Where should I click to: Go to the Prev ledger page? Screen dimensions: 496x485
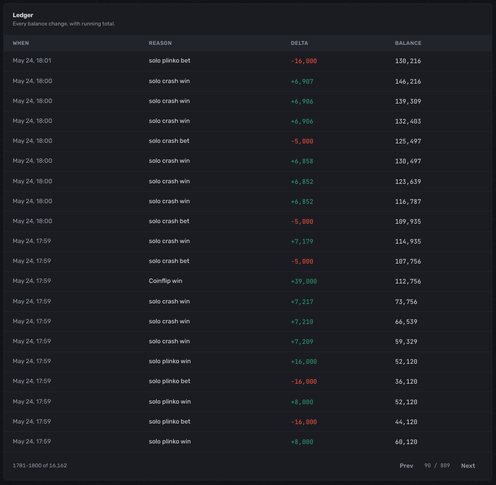tap(406, 466)
